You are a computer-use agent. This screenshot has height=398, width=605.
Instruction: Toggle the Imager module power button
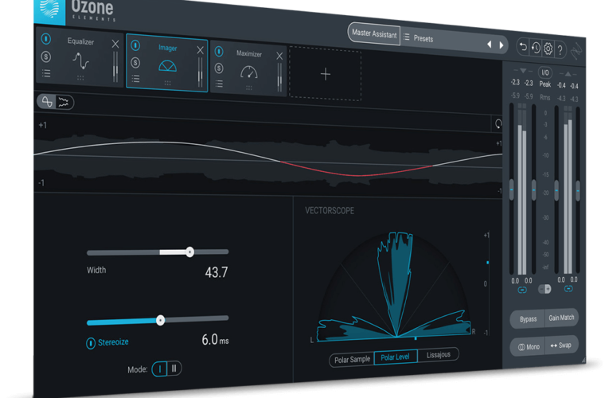pyautogui.click(x=135, y=45)
